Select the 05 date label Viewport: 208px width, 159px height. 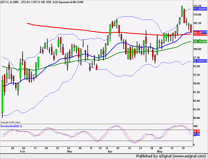coord(161,148)
